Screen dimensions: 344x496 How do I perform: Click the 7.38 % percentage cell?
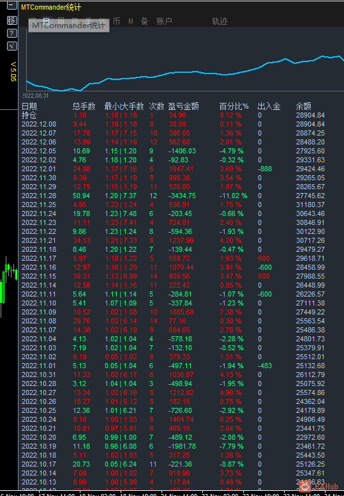tap(230, 312)
